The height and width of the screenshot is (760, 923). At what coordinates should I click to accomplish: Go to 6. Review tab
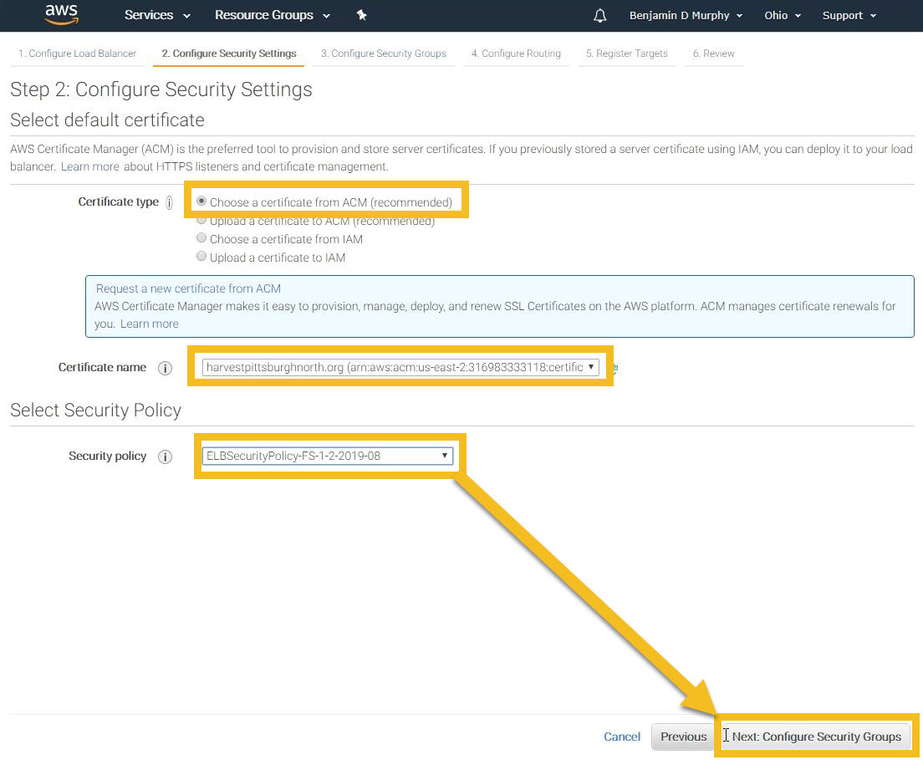click(x=714, y=54)
